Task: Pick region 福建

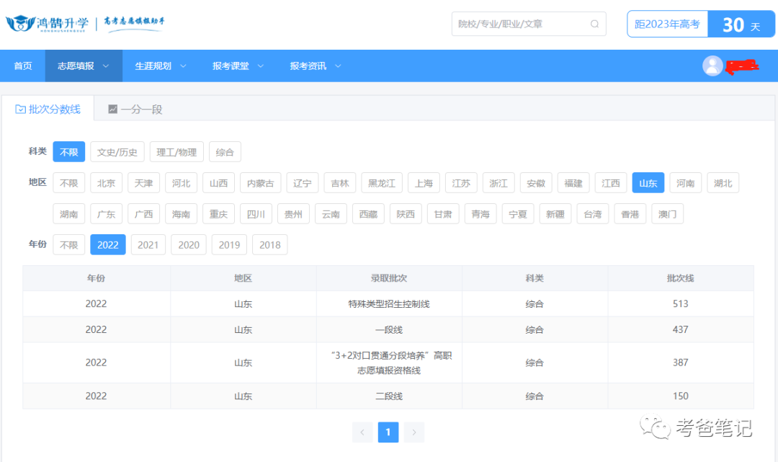Action: (573, 183)
